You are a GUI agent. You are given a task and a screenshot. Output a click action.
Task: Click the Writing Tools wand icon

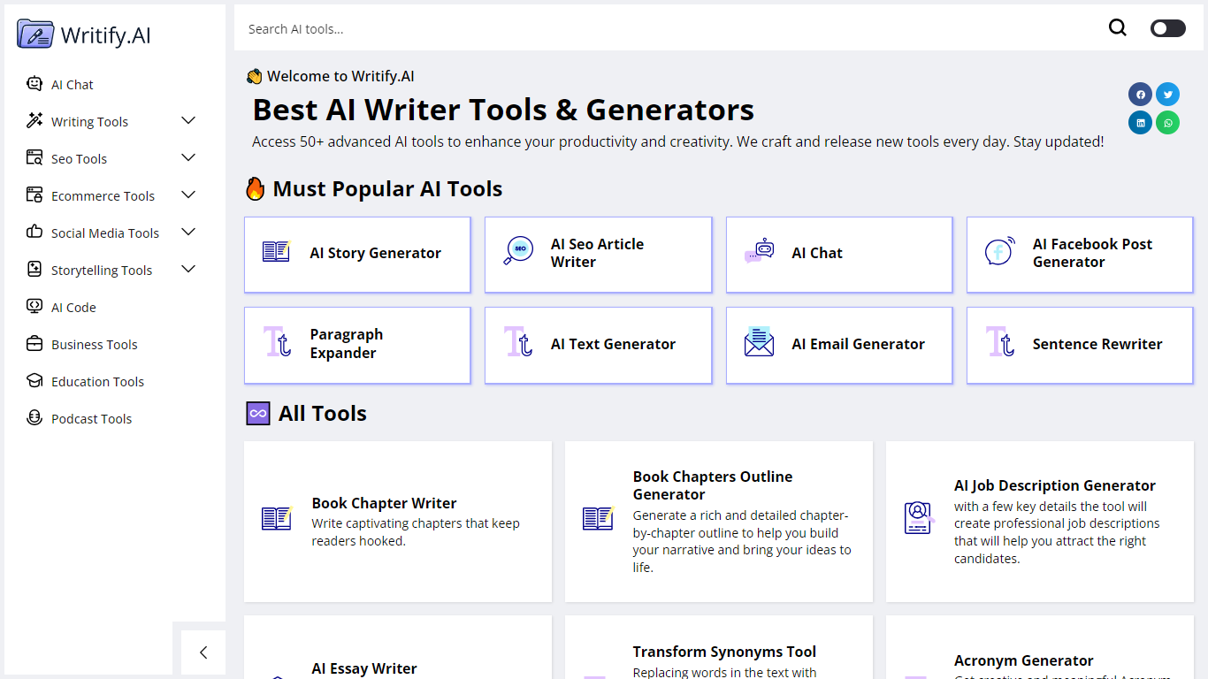(x=34, y=121)
